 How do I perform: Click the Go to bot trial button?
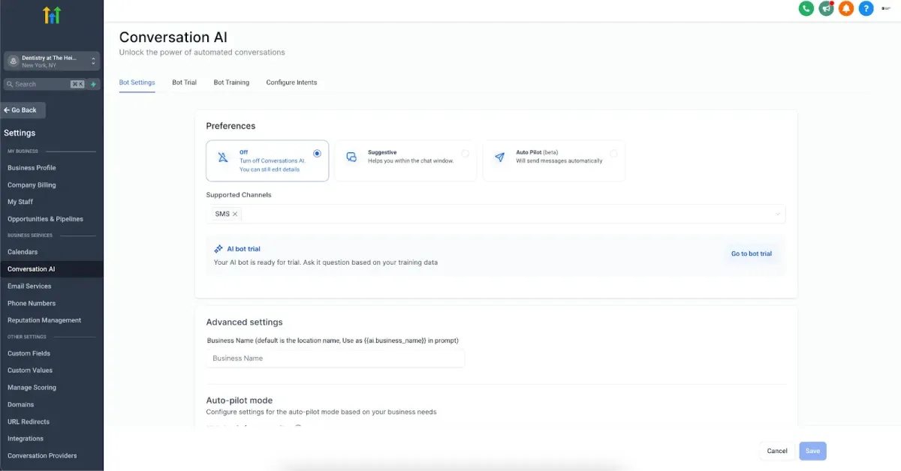(x=751, y=254)
